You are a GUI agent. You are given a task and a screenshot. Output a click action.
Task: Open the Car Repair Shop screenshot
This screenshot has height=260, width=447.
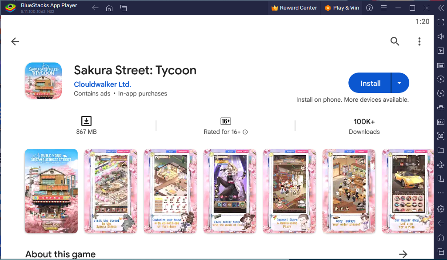tap(407, 191)
